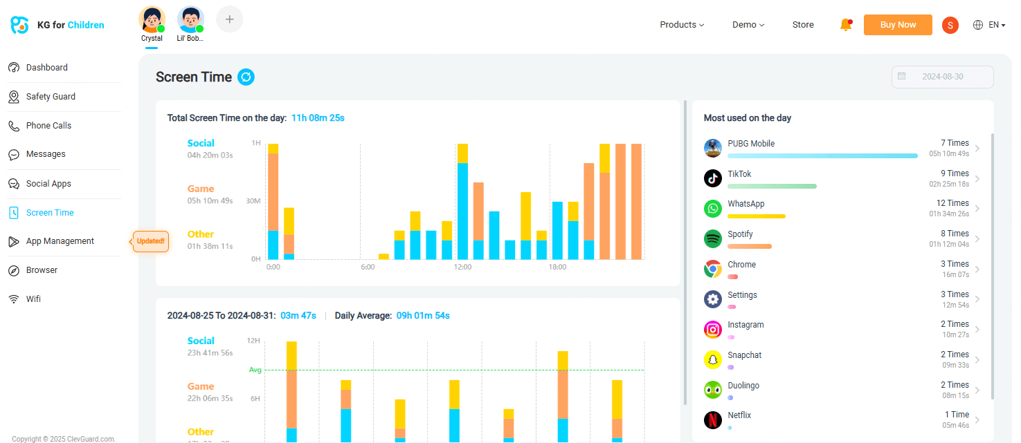The image size is (1021, 443).
Task: Click the KG for Children brand name
Action: 71,26
